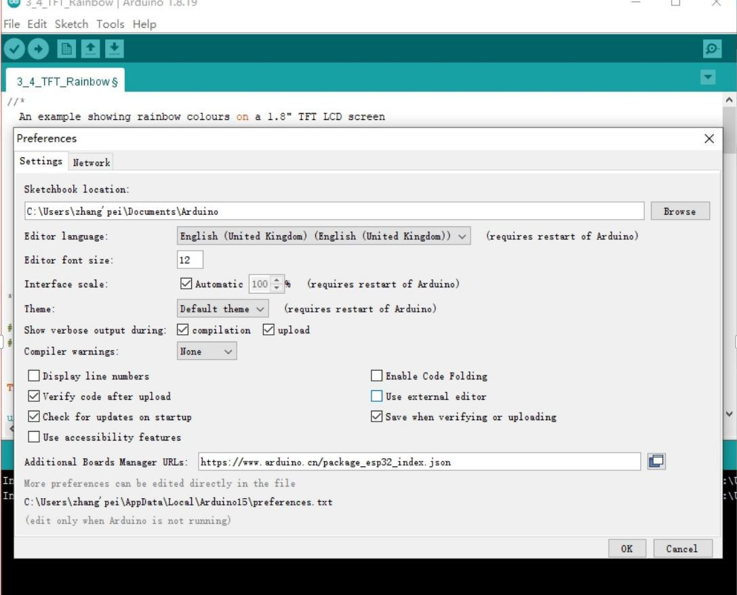Click the Upload arrow icon
This screenshot has width=737, height=595.
click(38, 49)
